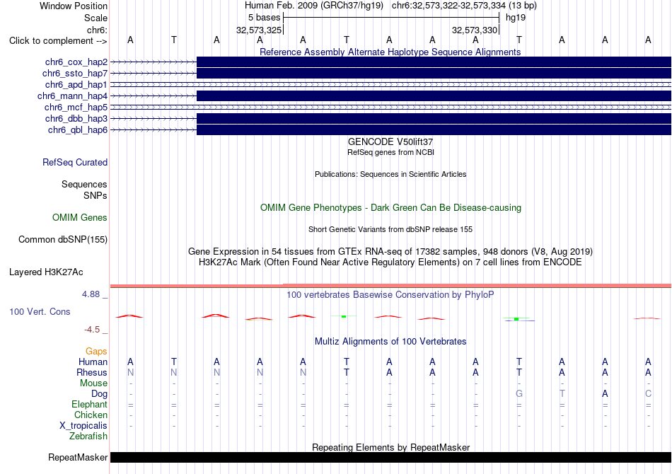Open '100 vertebrates Basewise Conservation by PhyloP' title

(390, 295)
